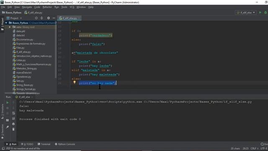Click the CRLF line separator in status bar
This screenshot has width=268, height=151.
[x=254, y=148]
